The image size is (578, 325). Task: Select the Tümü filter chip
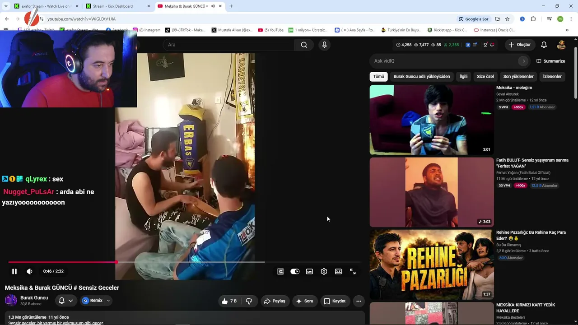coord(379,77)
